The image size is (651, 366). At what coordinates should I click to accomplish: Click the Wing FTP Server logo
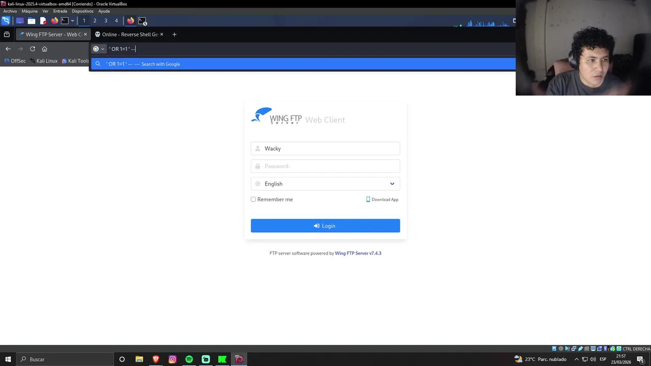(277, 116)
